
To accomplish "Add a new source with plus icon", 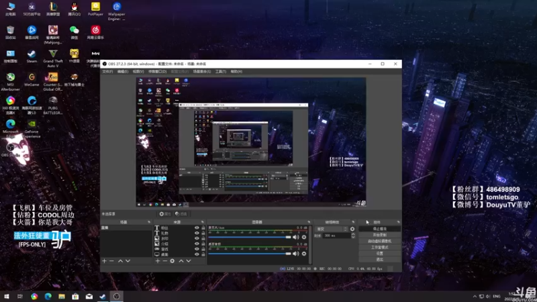I will pos(158,261).
